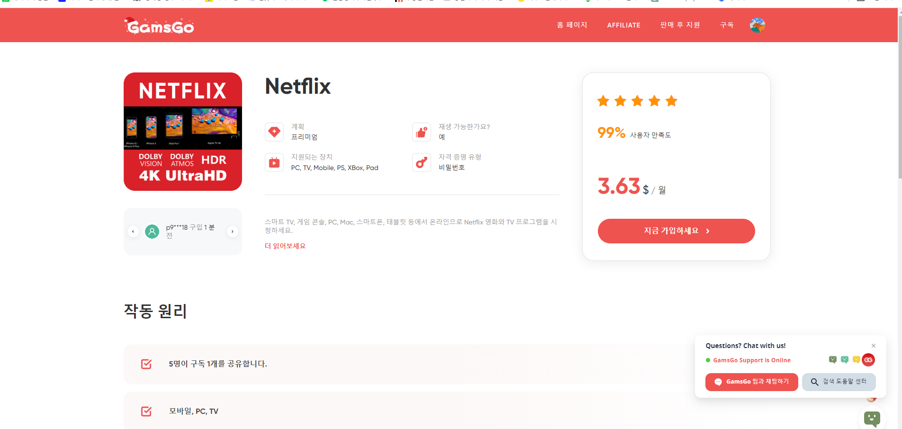Image resolution: width=902 pixels, height=429 pixels.
Task: Click the 작동 원리 heading
Action: (x=155, y=311)
